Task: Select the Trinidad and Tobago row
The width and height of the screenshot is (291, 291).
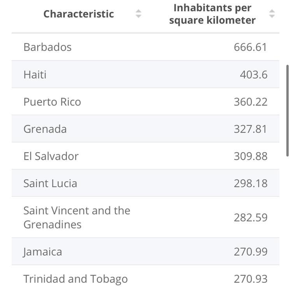Action: pyautogui.click(x=145, y=279)
